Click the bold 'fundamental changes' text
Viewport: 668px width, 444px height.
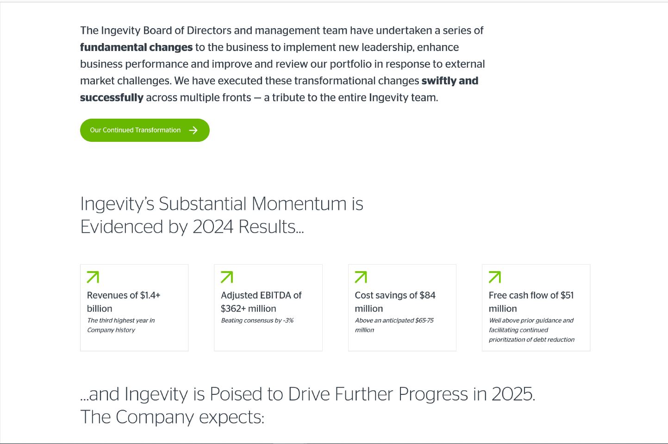136,47
